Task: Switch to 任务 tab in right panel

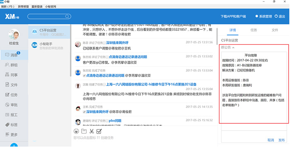Action: (254, 30)
